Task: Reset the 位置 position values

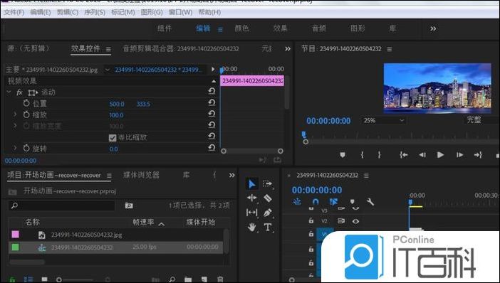Action: [x=212, y=102]
